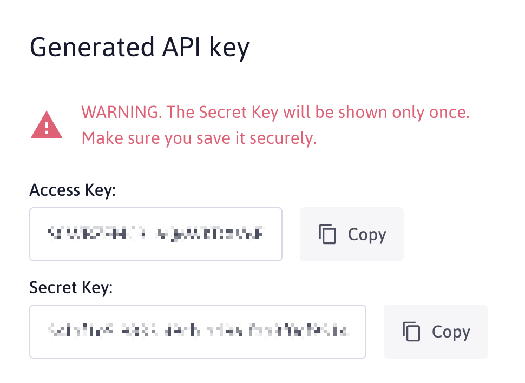Screen dimensions: 525x383
Task: Focus the Access Key input field
Action: click(156, 234)
